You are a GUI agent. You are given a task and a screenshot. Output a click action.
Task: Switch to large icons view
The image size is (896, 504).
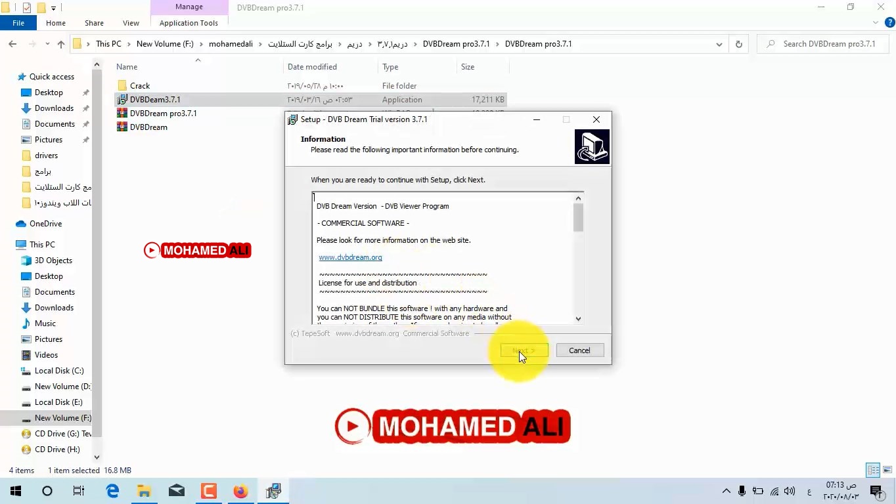(887, 470)
